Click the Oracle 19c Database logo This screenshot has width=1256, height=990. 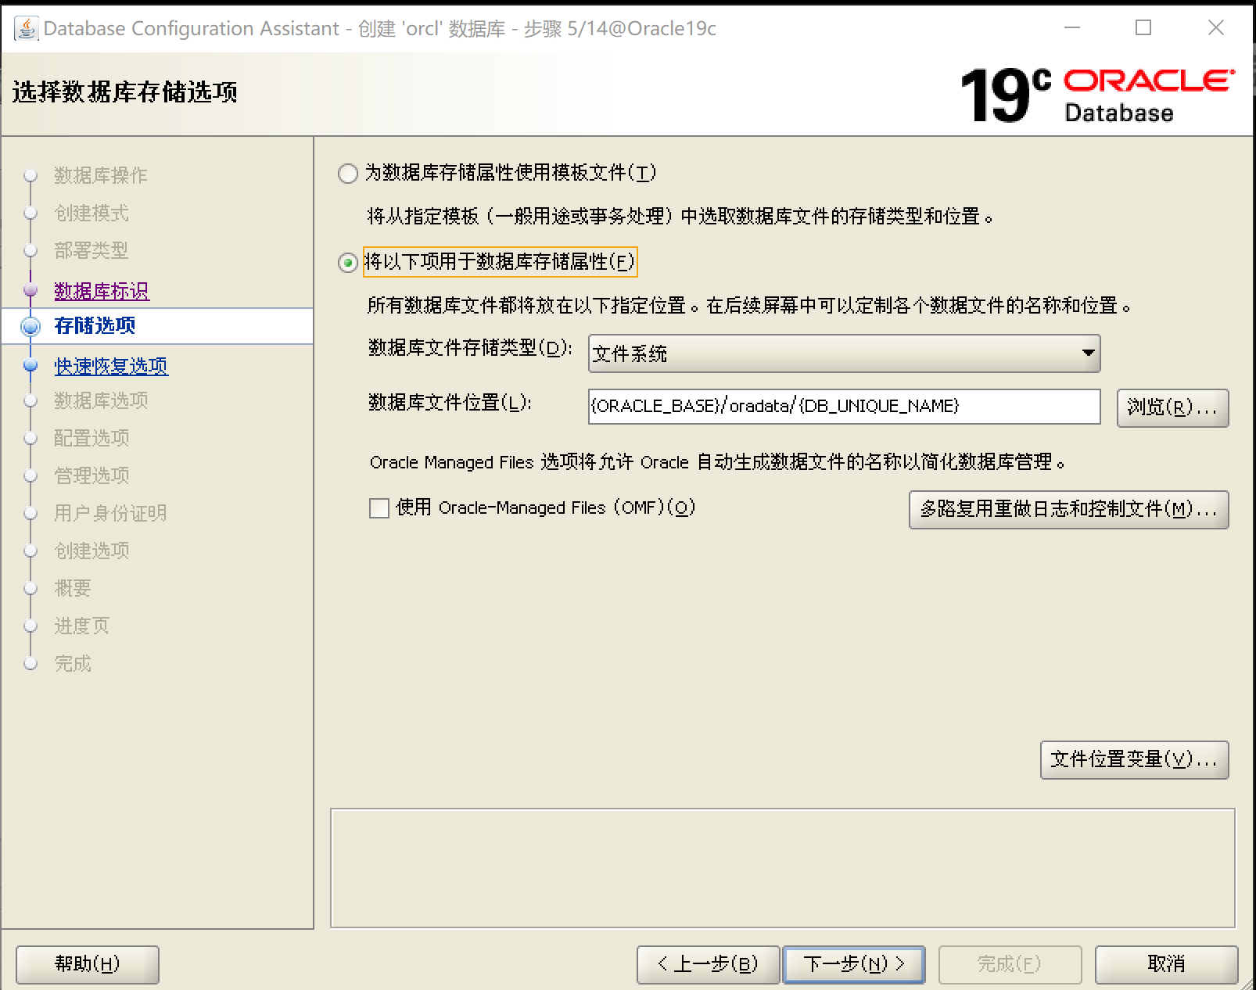click(1097, 95)
